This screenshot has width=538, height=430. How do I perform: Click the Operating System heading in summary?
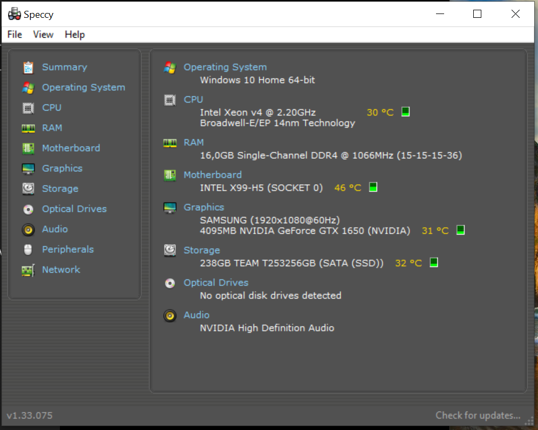(x=224, y=67)
